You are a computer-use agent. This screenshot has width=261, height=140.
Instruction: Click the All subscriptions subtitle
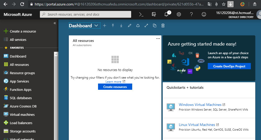coord(82,45)
